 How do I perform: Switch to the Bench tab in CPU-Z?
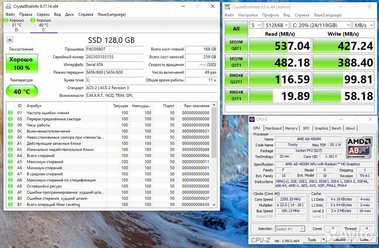pyautogui.click(x=337, y=128)
